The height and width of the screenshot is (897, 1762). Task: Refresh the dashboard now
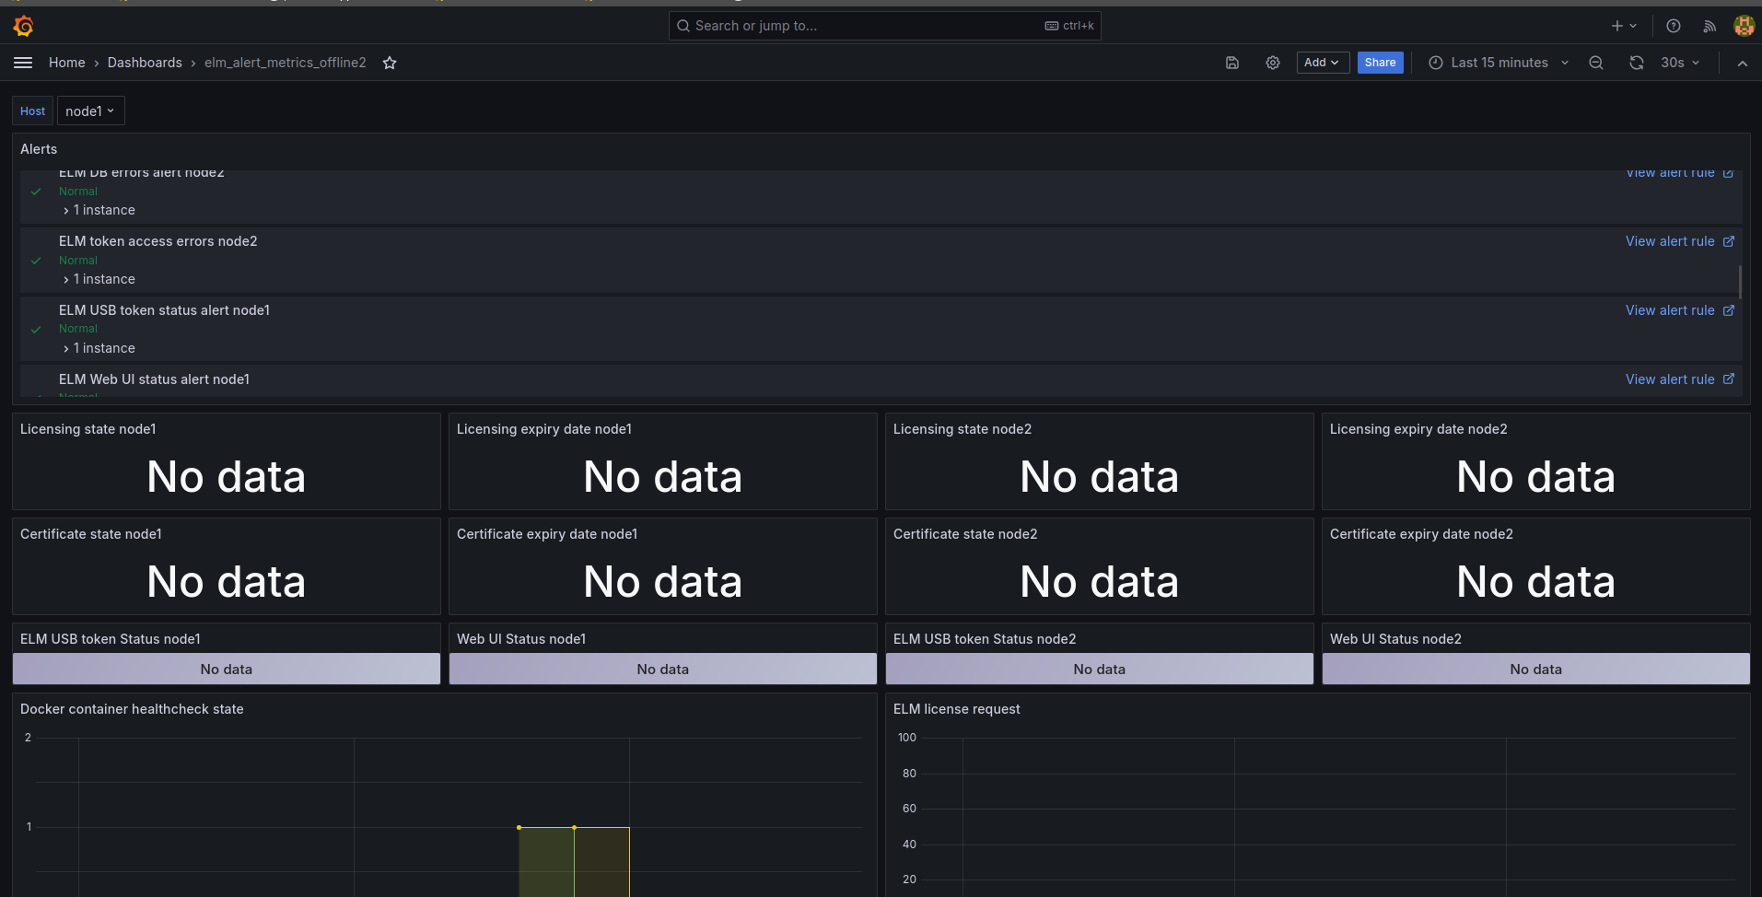pyautogui.click(x=1637, y=63)
